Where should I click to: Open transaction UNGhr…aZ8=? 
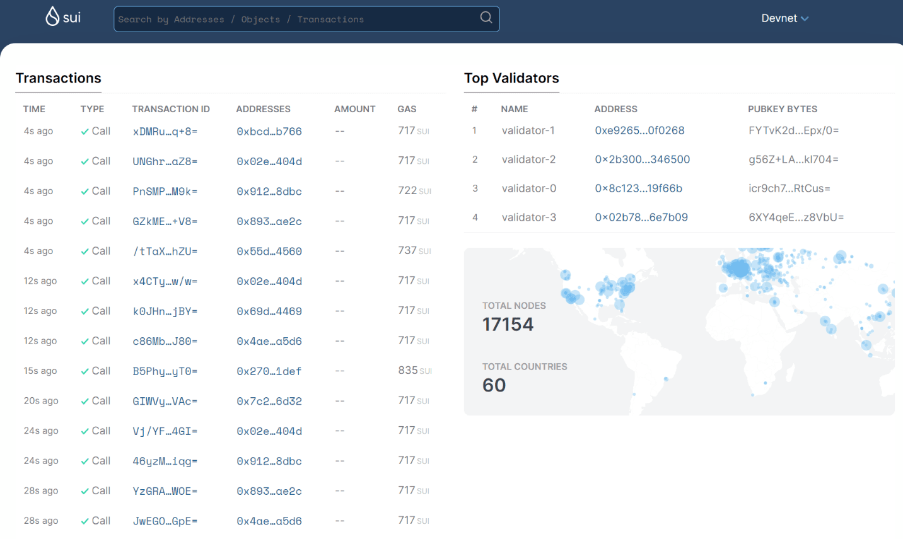pos(165,161)
